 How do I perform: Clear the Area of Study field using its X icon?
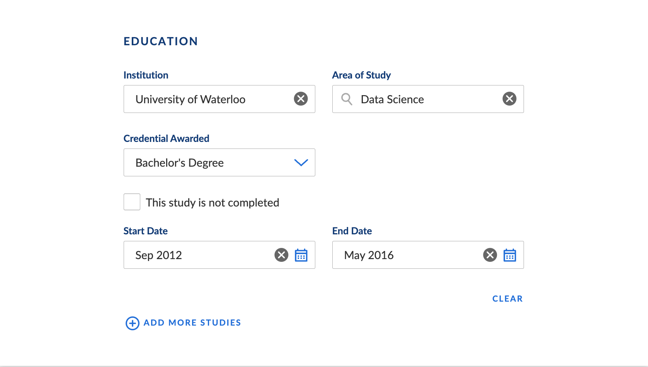509,99
